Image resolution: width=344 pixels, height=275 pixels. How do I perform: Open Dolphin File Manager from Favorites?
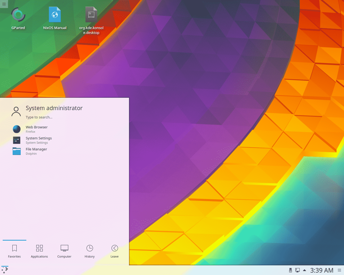pos(64,151)
